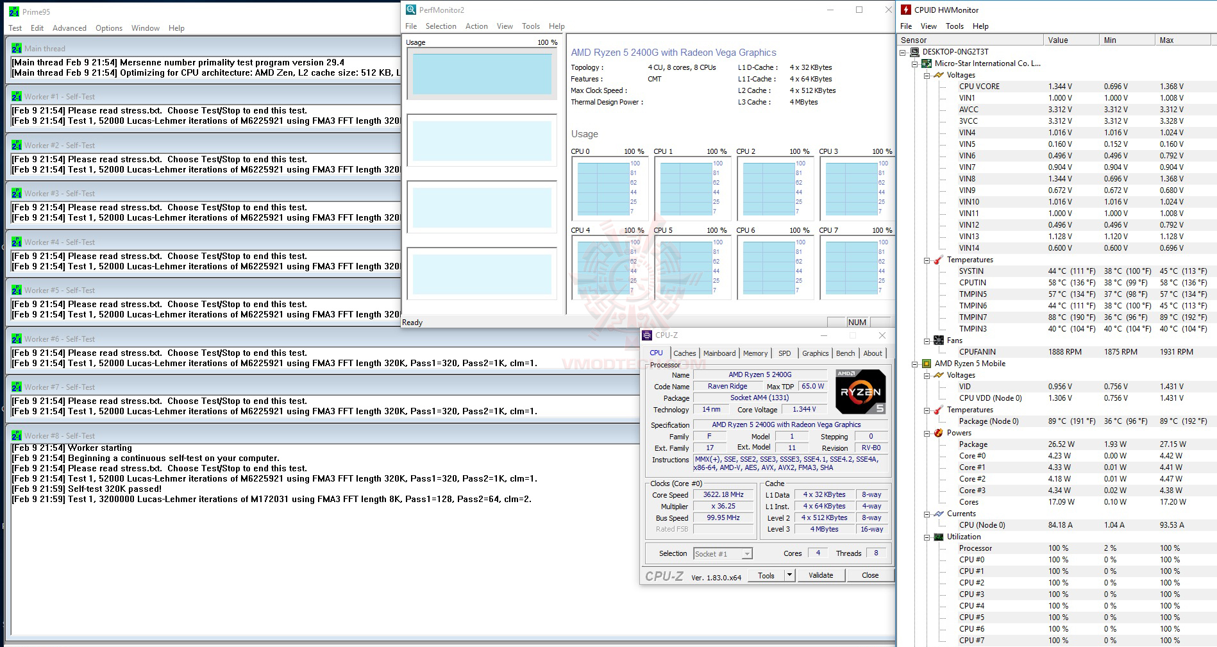Click the Max column header in HWMonitor
The height and width of the screenshot is (647, 1217).
(1182, 40)
